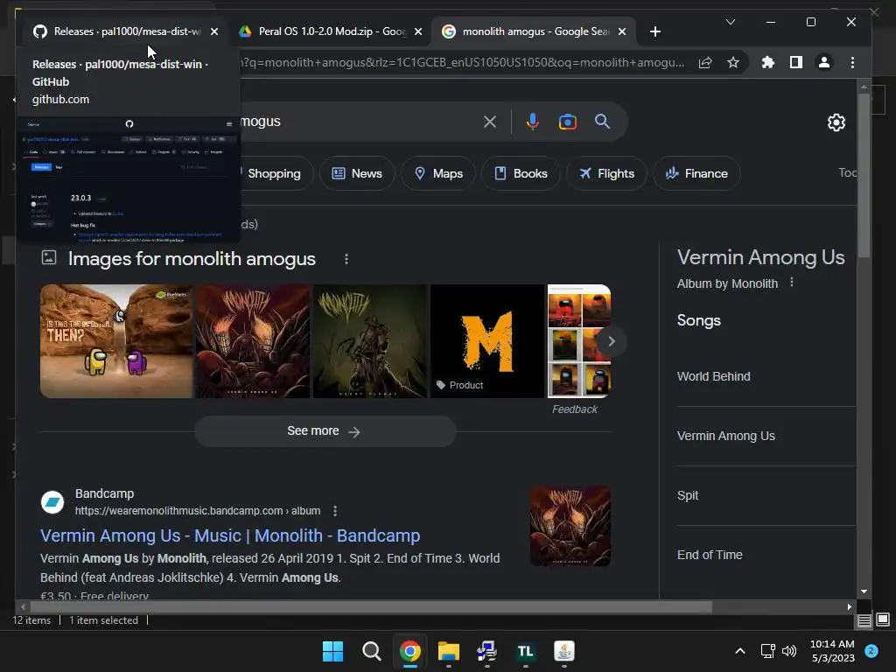Open the Bandcamp result options menu
This screenshot has height=672, width=896.
(x=335, y=511)
